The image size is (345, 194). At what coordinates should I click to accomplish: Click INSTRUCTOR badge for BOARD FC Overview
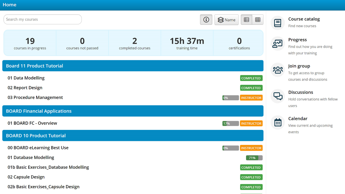251,124
